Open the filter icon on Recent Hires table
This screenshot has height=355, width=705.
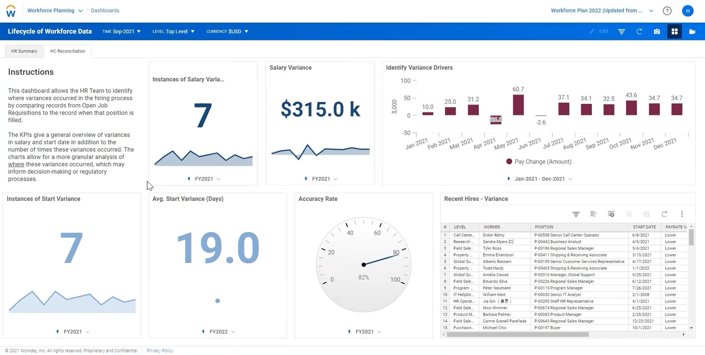pyautogui.click(x=576, y=214)
